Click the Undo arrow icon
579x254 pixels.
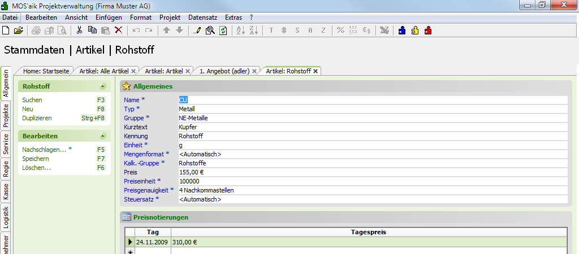point(136,30)
